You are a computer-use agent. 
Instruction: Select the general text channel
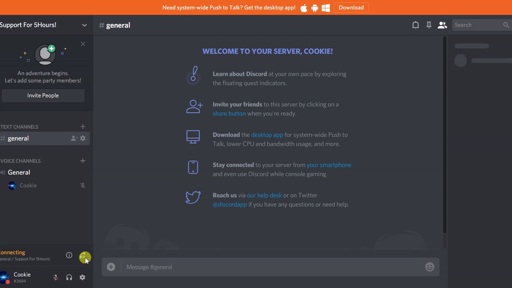coord(44,138)
